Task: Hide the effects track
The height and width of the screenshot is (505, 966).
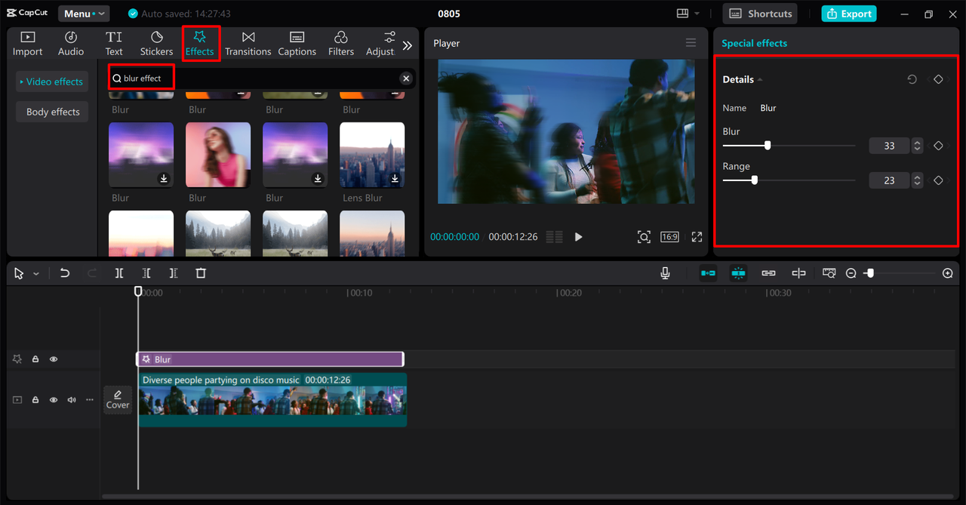Action: (x=54, y=359)
